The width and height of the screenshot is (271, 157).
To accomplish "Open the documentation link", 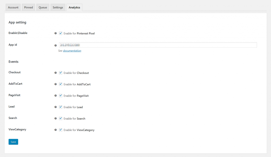I will coord(72,51).
